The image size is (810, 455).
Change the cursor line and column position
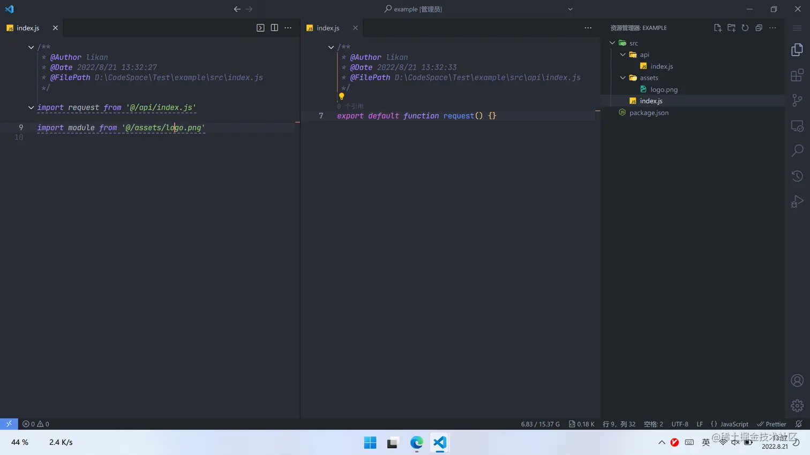click(x=619, y=424)
